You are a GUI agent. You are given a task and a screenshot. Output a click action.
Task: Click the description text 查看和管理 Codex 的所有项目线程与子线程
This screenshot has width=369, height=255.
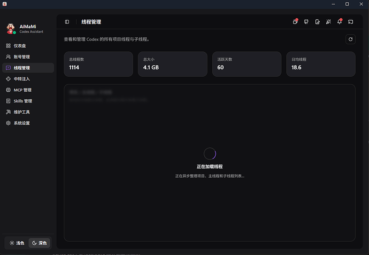coord(106,39)
